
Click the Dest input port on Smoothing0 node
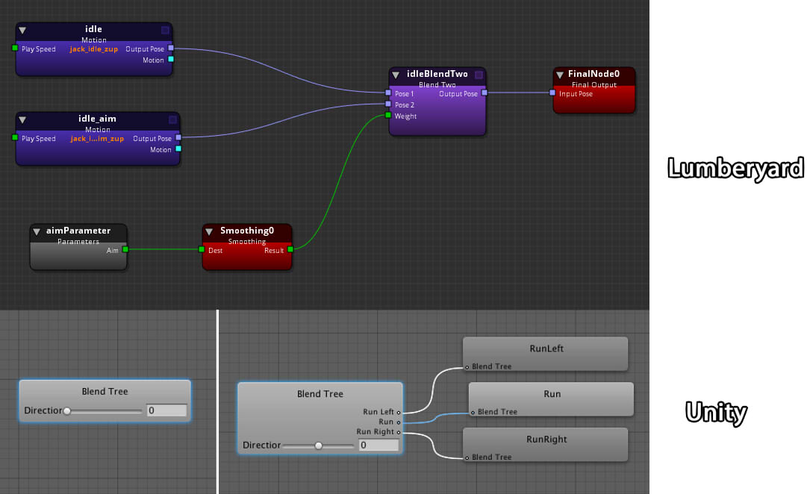pyautogui.click(x=202, y=249)
